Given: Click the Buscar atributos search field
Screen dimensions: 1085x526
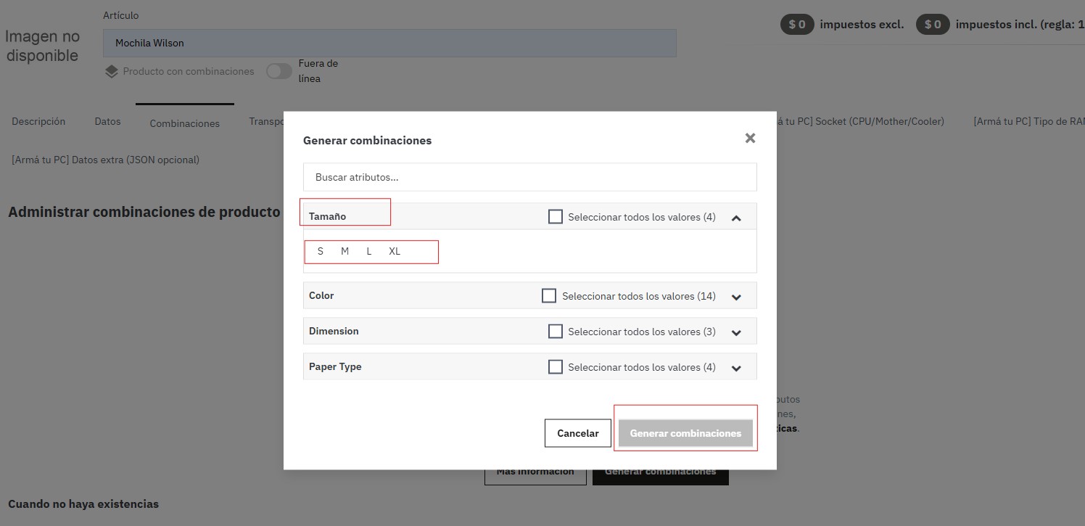Looking at the screenshot, I should [x=529, y=177].
